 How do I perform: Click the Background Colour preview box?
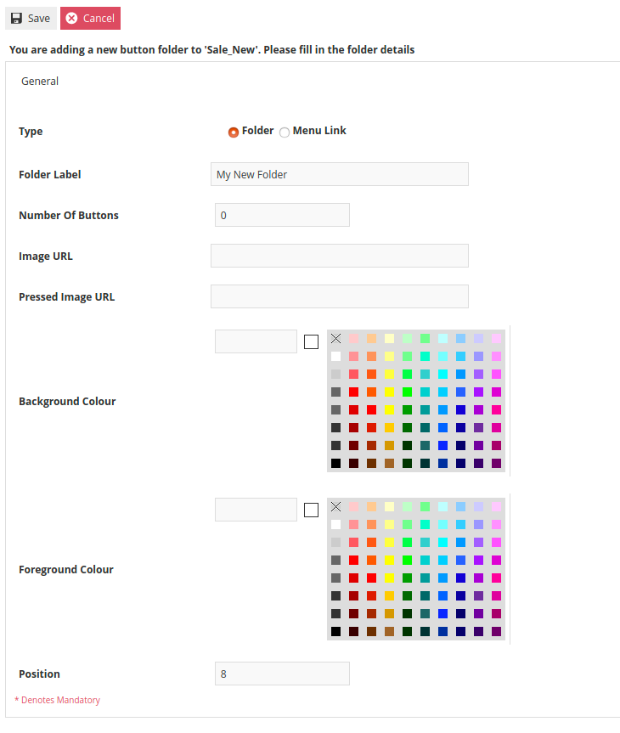(x=311, y=341)
